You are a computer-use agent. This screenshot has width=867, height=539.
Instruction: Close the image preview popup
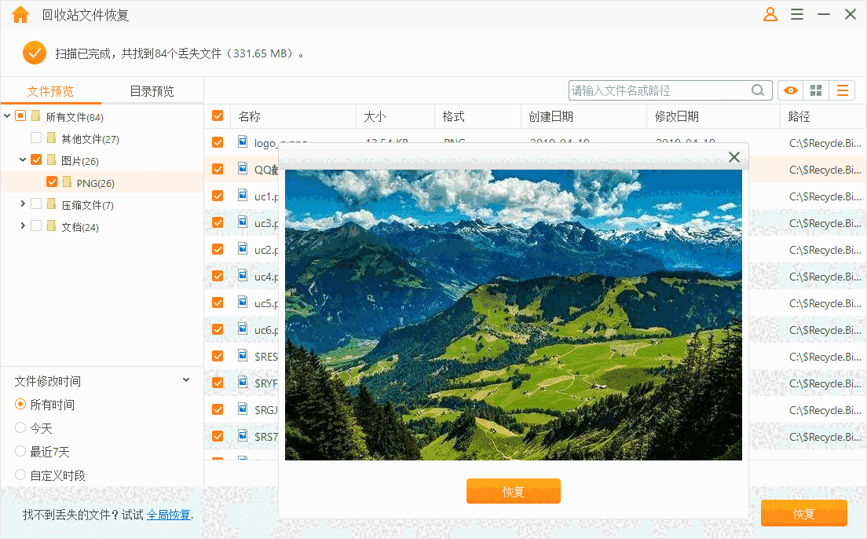(x=734, y=157)
